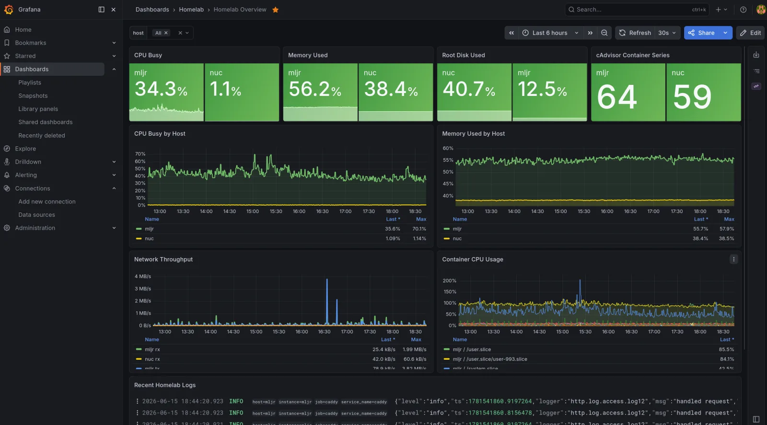
Task: Open the outline icon in right sidebar
Action: click(x=756, y=71)
